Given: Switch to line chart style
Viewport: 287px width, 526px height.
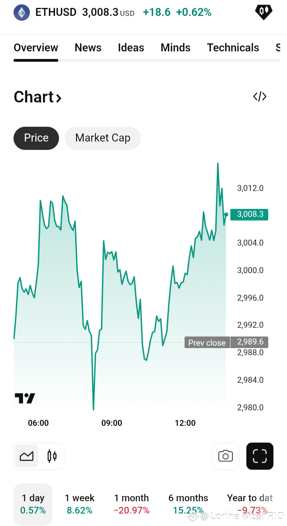Looking at the screenshot, I should [x=27, y=456].
